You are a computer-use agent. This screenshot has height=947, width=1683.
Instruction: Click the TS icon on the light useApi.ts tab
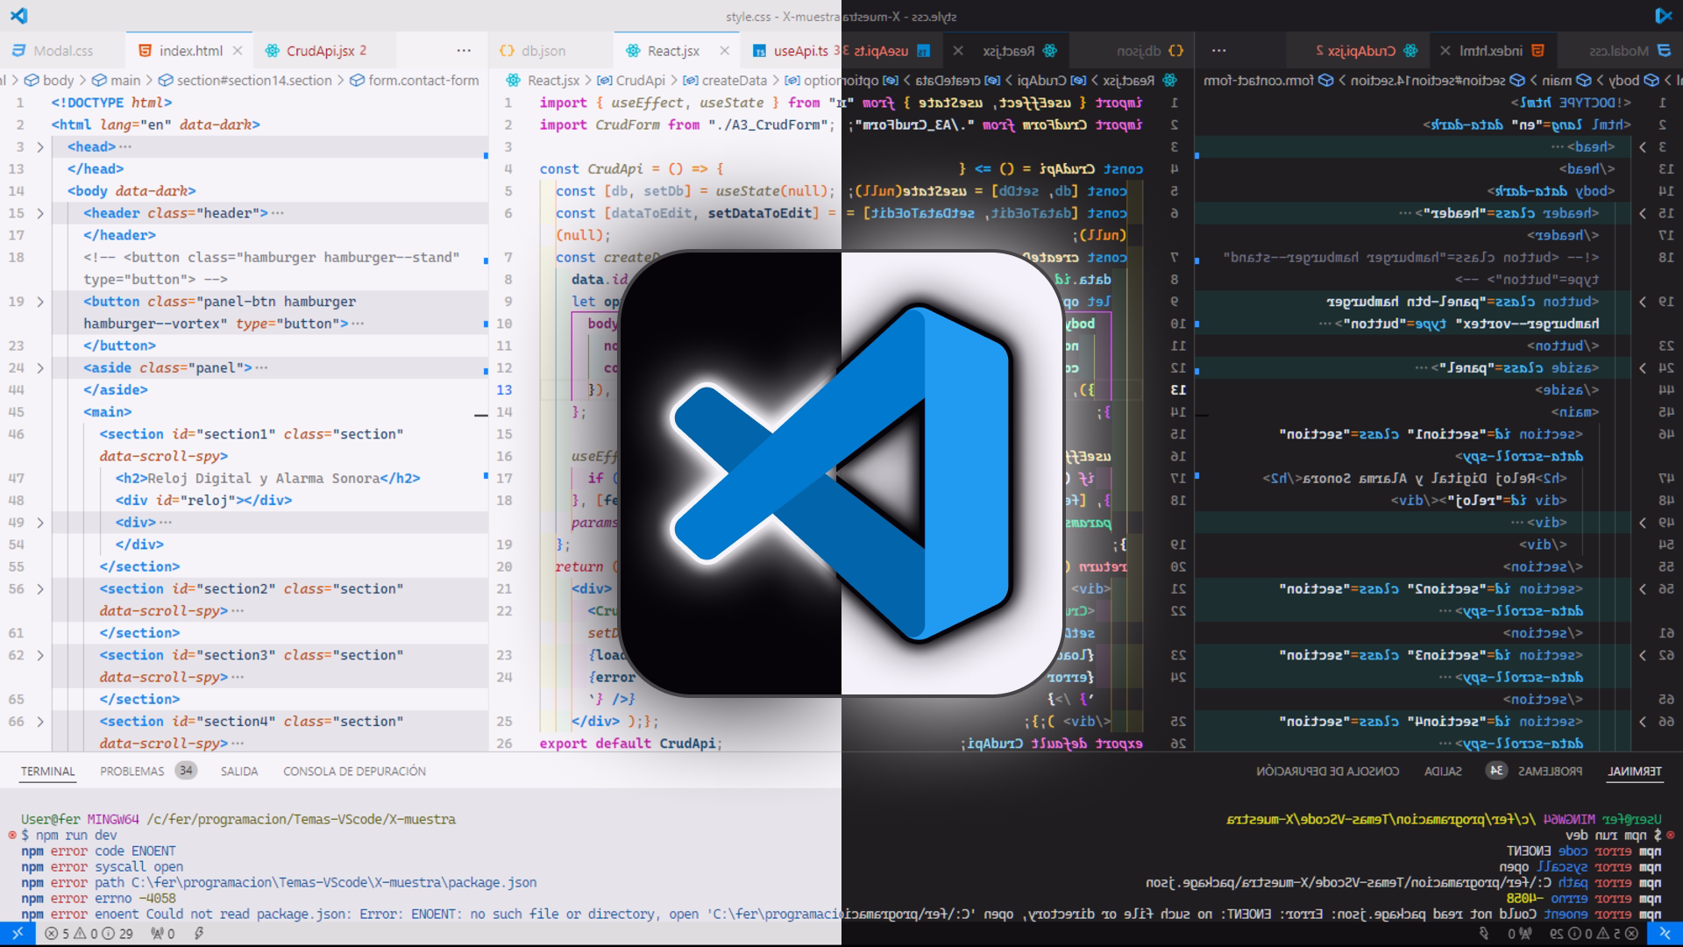759,51
